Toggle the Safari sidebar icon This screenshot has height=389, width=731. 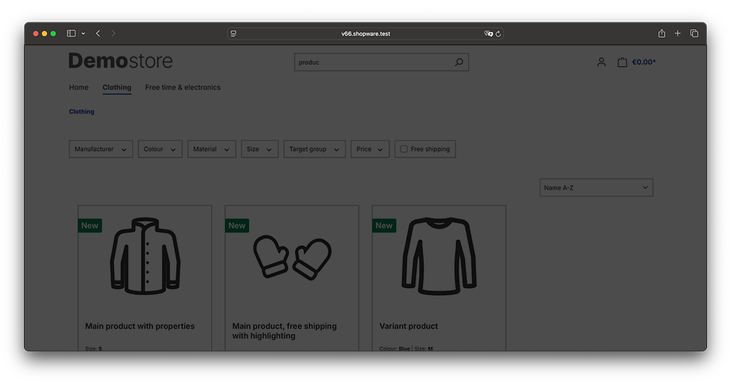[x=72, y=34]
